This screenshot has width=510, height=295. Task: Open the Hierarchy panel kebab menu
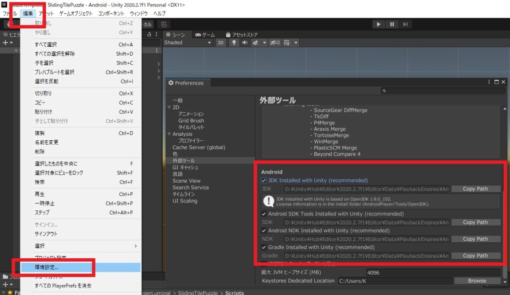click(156, 34)
